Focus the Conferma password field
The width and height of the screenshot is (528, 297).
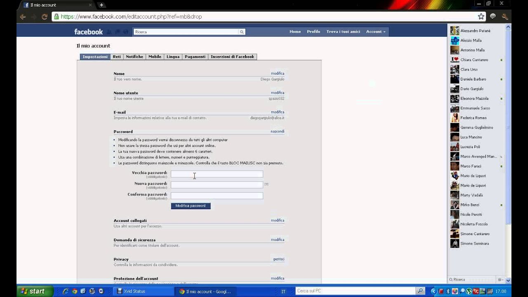pyautogui.click(x=217, y=196)
